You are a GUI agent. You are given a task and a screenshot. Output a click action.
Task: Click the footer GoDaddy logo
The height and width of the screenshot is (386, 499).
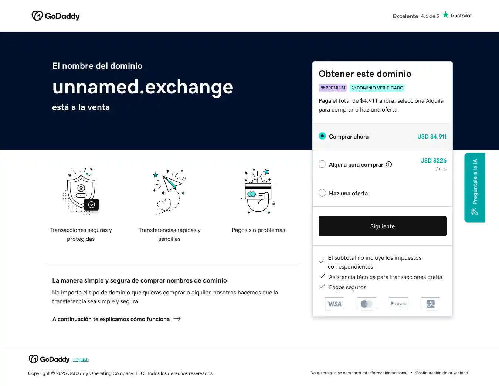pyautogui.click(x=49, y=359)
